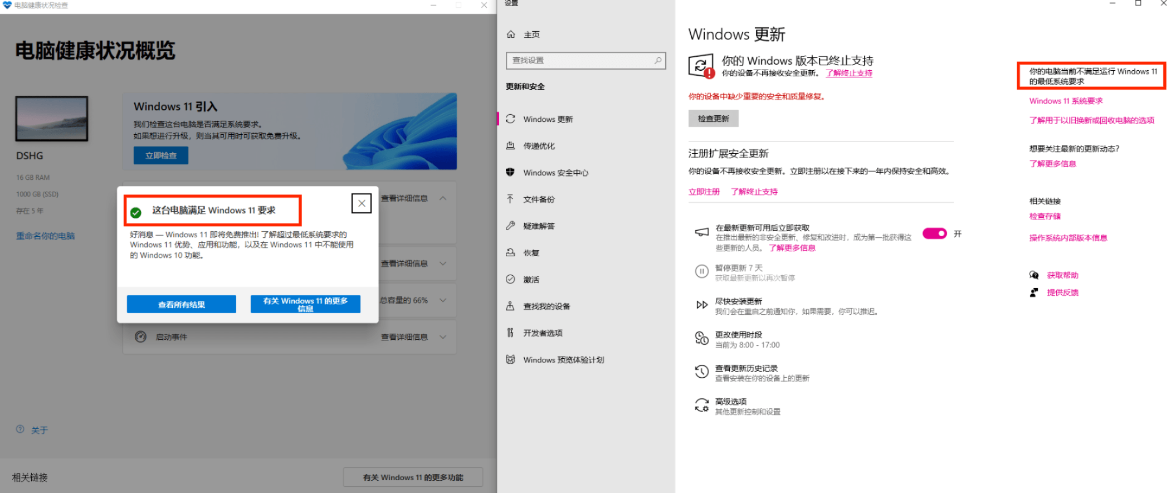Screen dimensions: 1171x493
Task: Expand the 启动事件 row chevron
Action: click(443, 337)
